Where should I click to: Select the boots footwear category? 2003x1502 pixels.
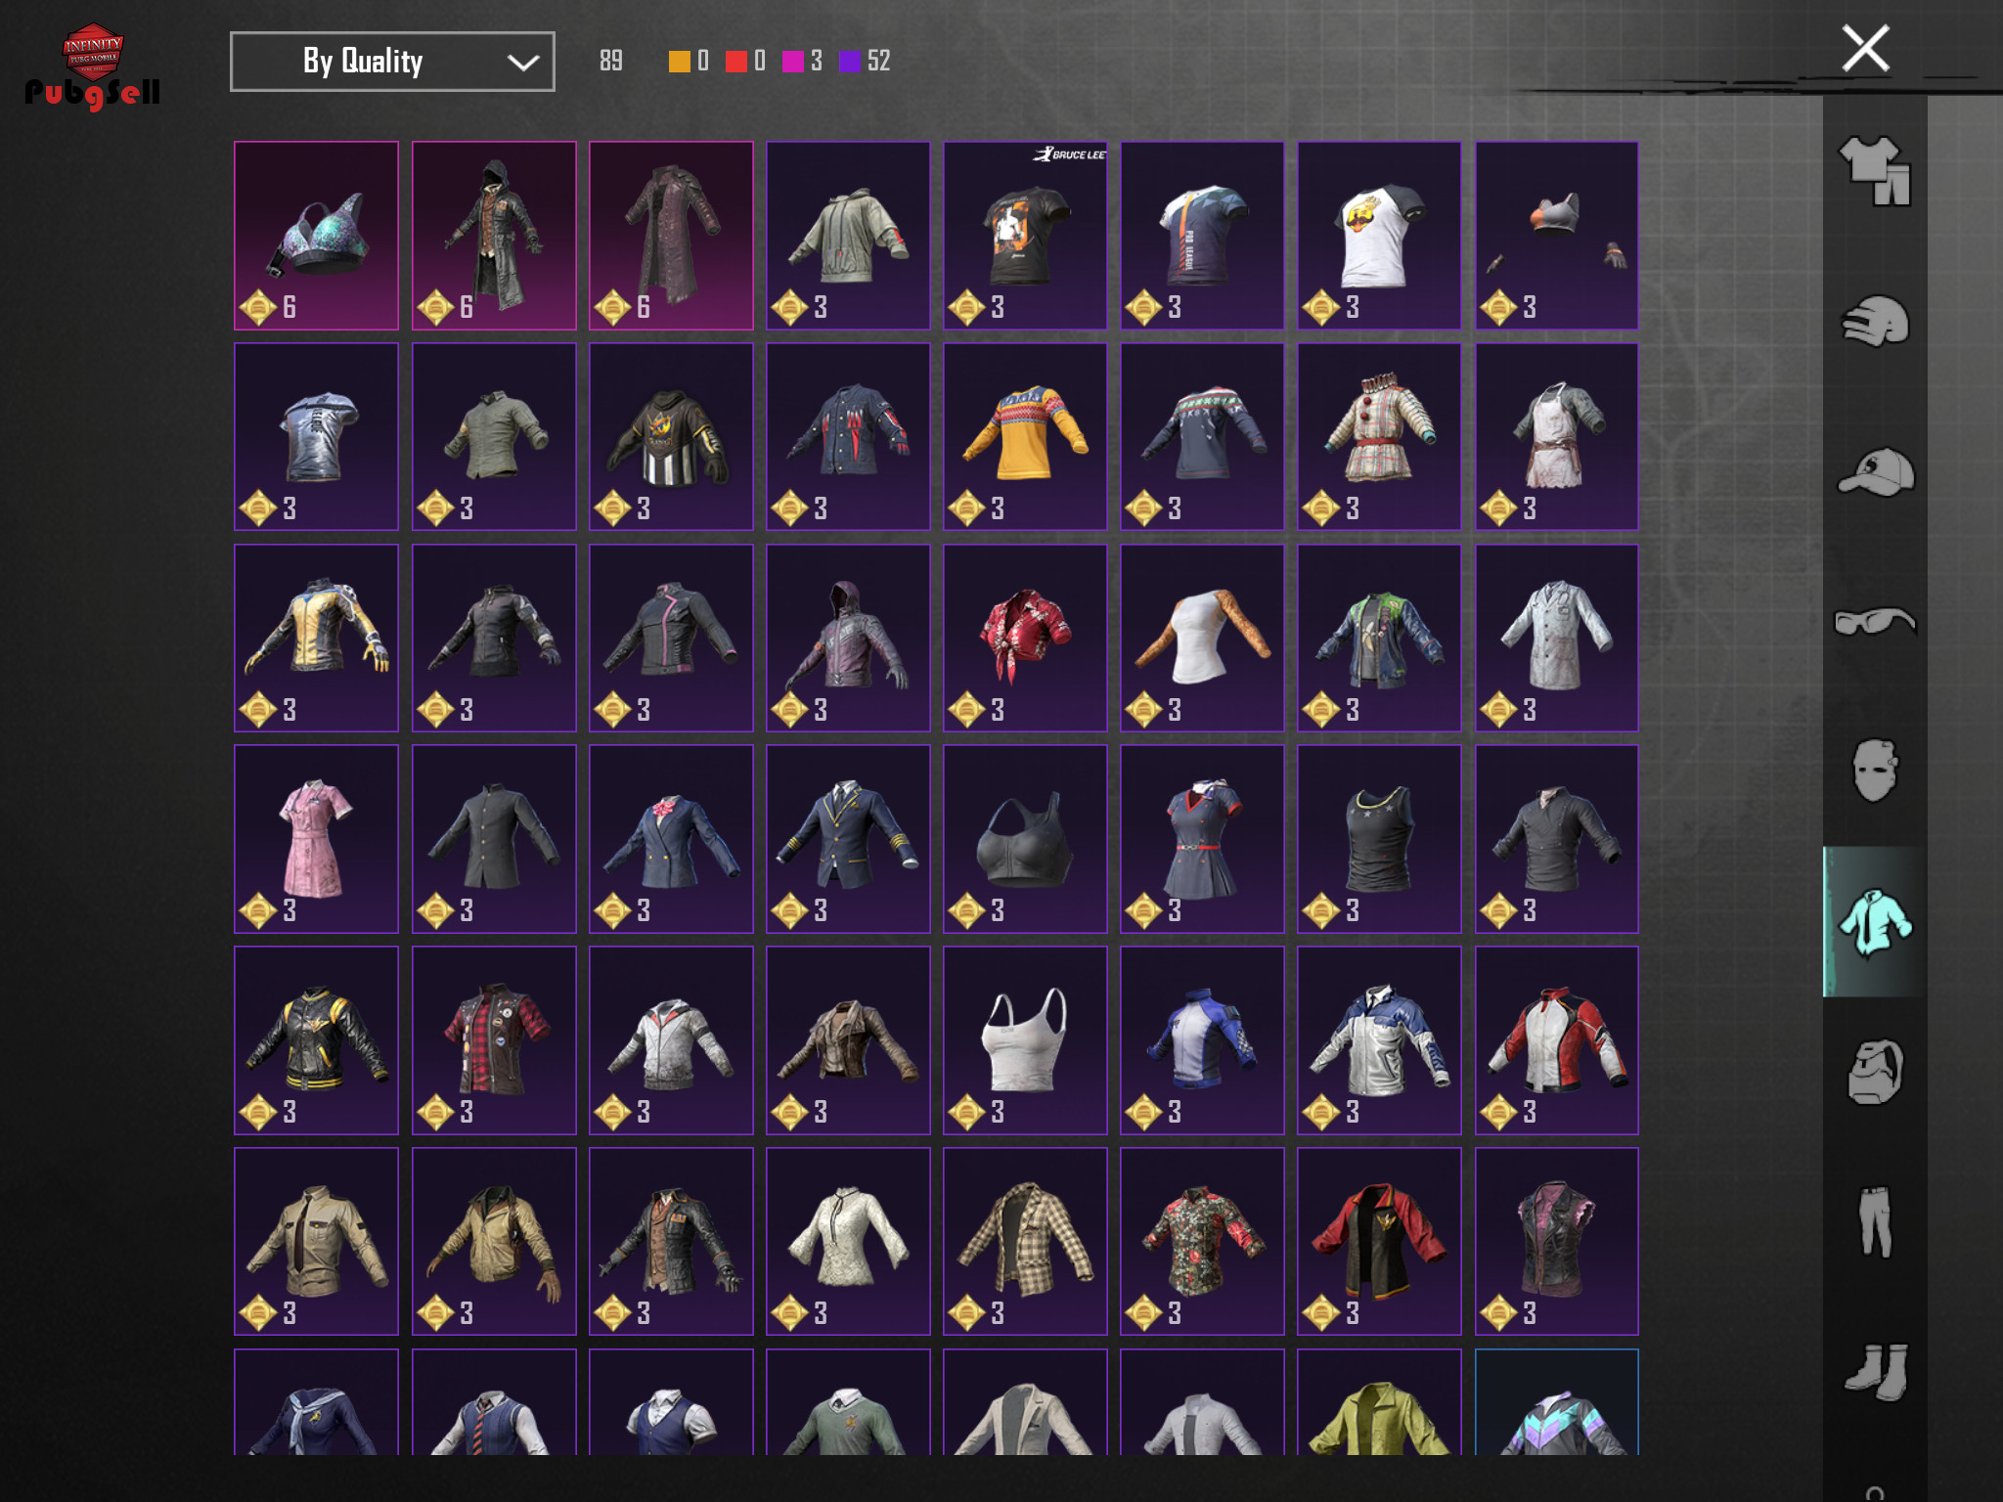pyautogui.click(x=1875, y=1372)
